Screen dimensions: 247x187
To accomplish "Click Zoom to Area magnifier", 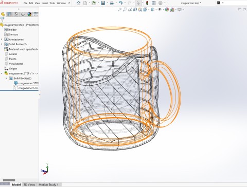I will coord(125,10).
